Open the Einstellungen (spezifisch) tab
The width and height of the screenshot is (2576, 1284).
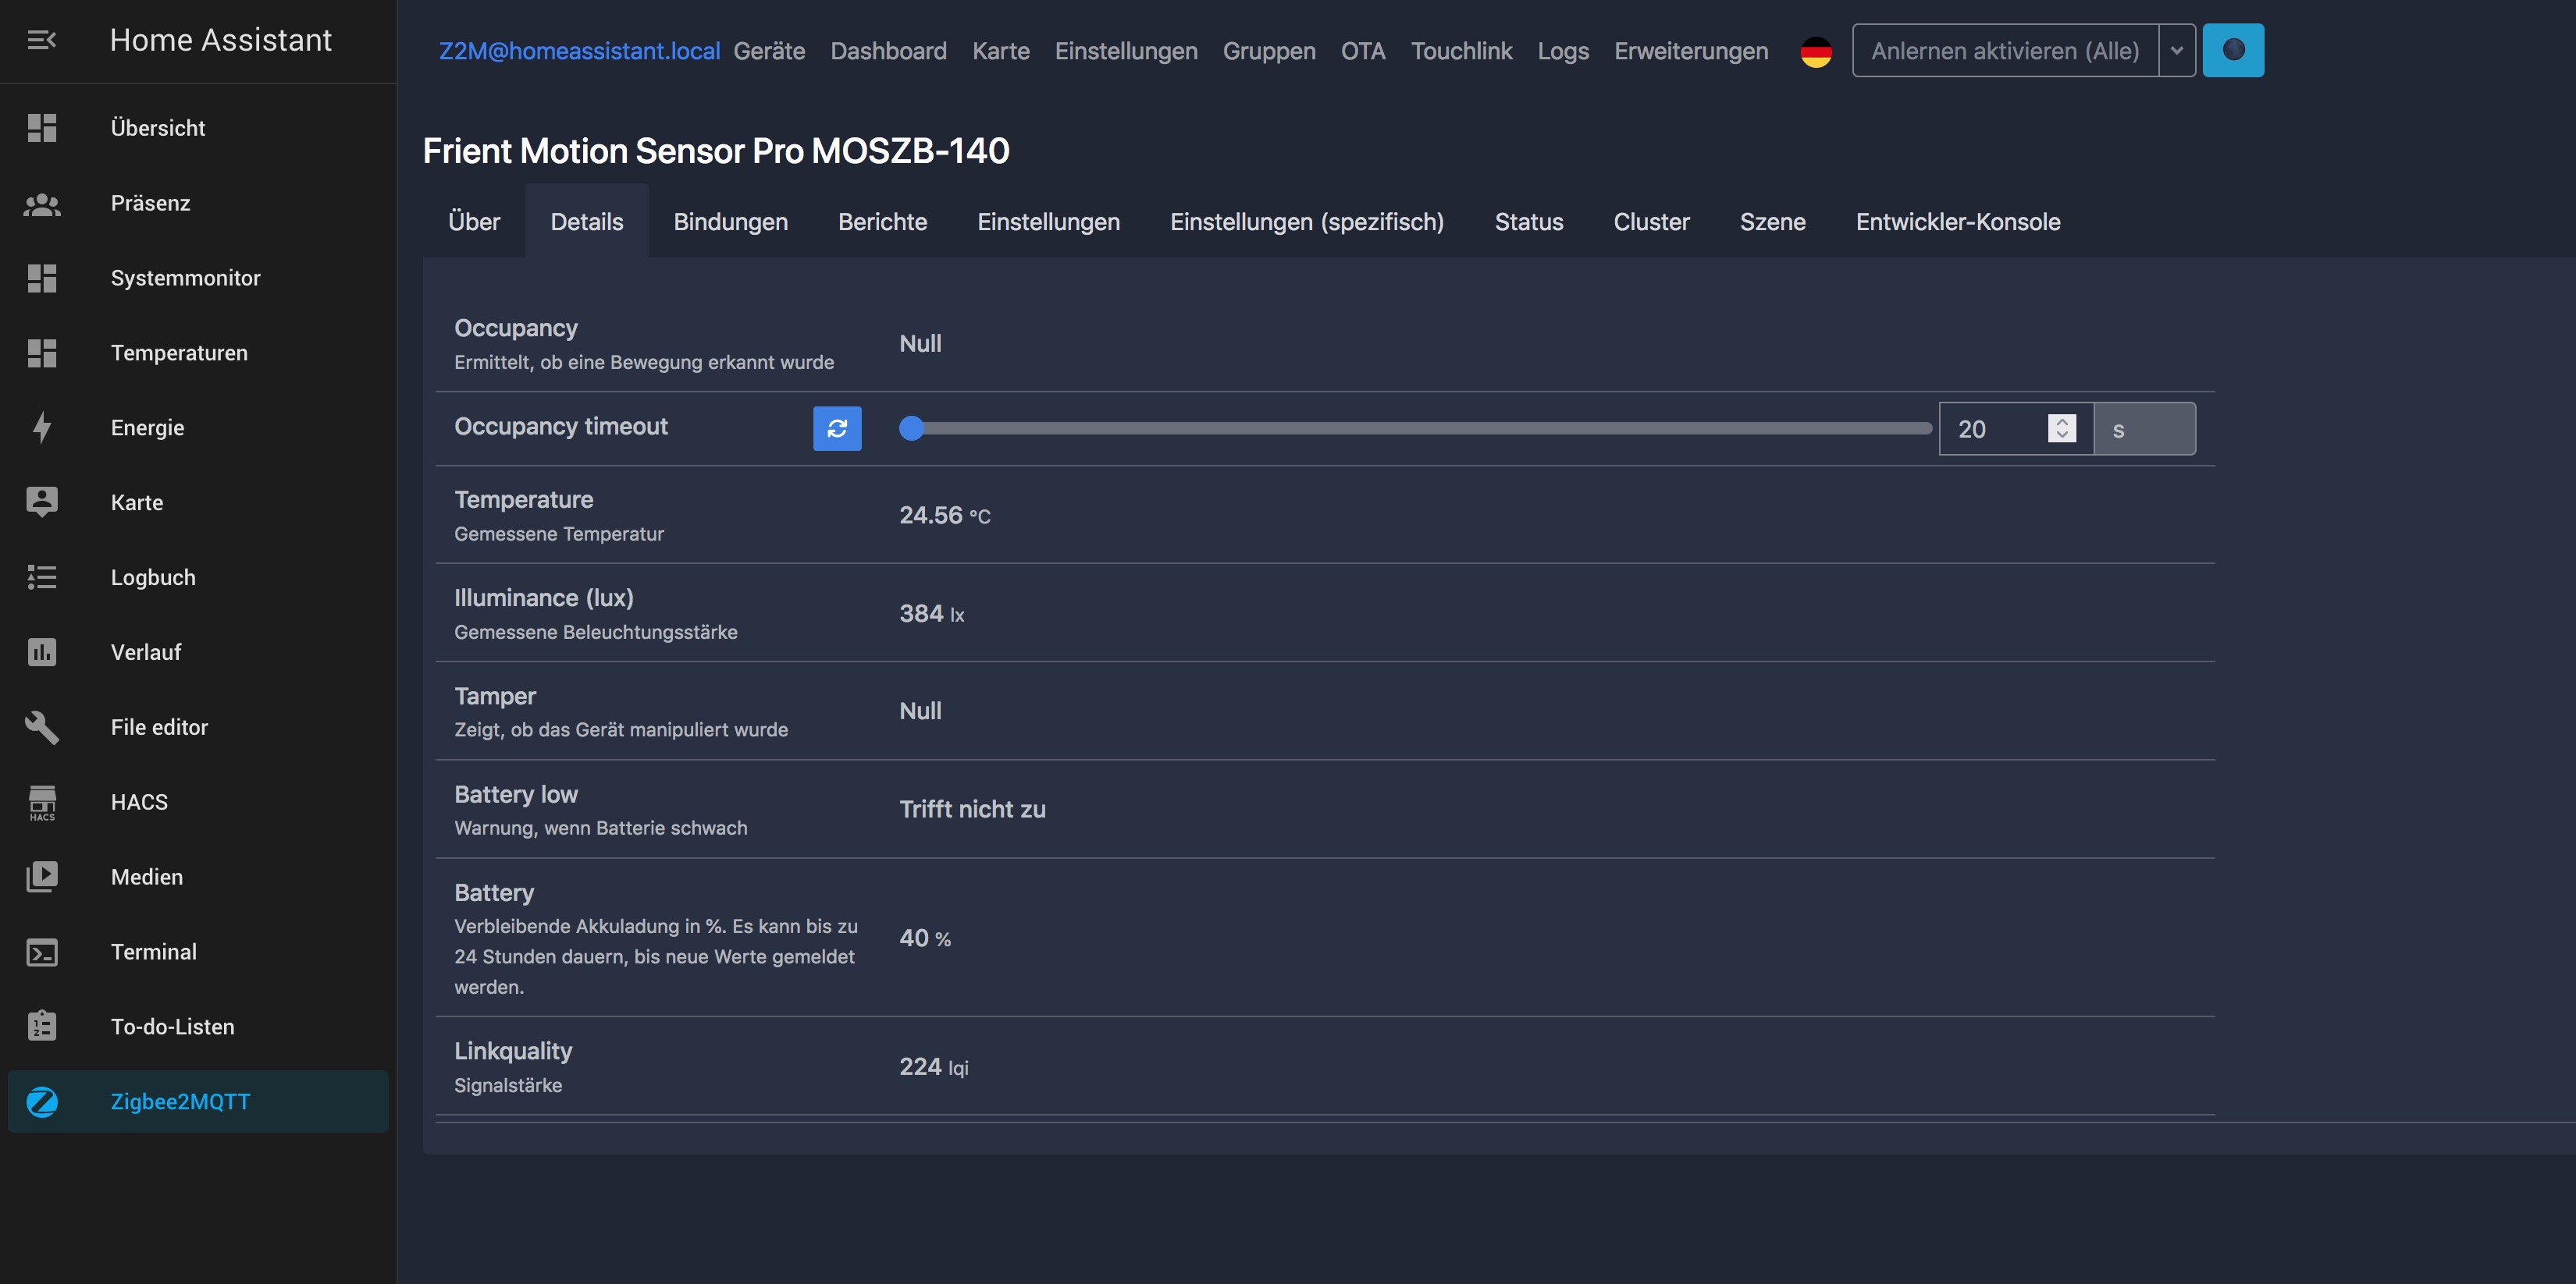click(x=1306, y=222)
